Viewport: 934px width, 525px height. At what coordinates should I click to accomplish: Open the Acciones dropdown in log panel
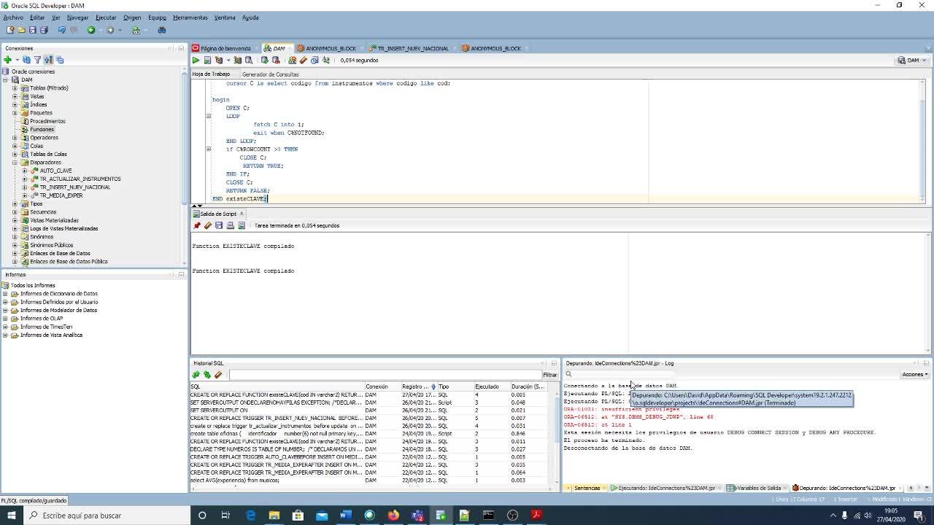(x=915, y=375)
